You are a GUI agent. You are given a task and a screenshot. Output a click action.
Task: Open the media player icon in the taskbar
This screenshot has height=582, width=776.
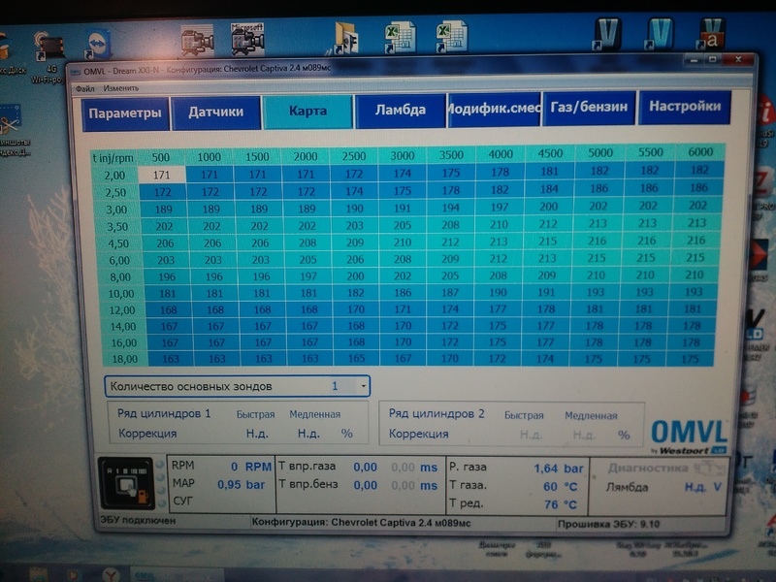coord(73,575)
